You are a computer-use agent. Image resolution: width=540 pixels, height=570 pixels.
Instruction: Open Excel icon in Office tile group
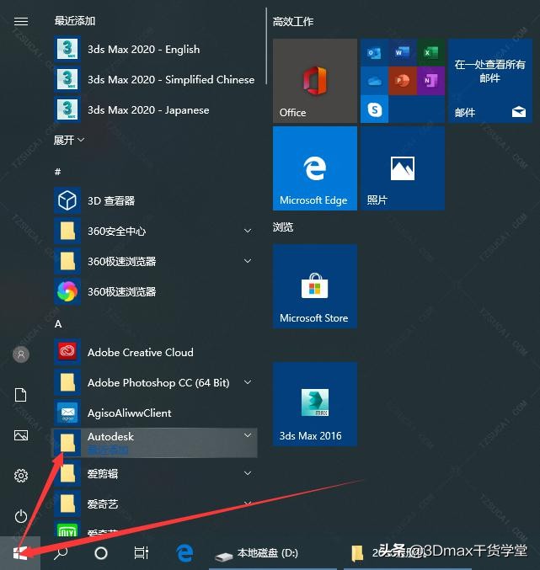click(430, 53)
